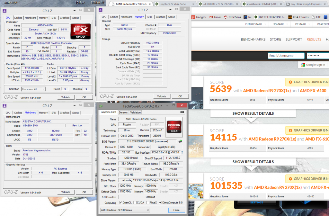The height and width of the screenshot is (216, 329).
Task: Open the lol bookmark icon
Action: tap(245, 17)
